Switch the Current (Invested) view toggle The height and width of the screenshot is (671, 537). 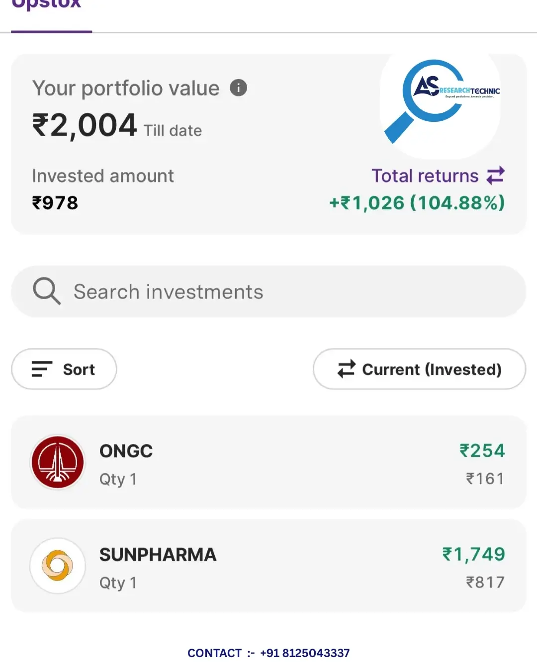click(x=419, y=369)
